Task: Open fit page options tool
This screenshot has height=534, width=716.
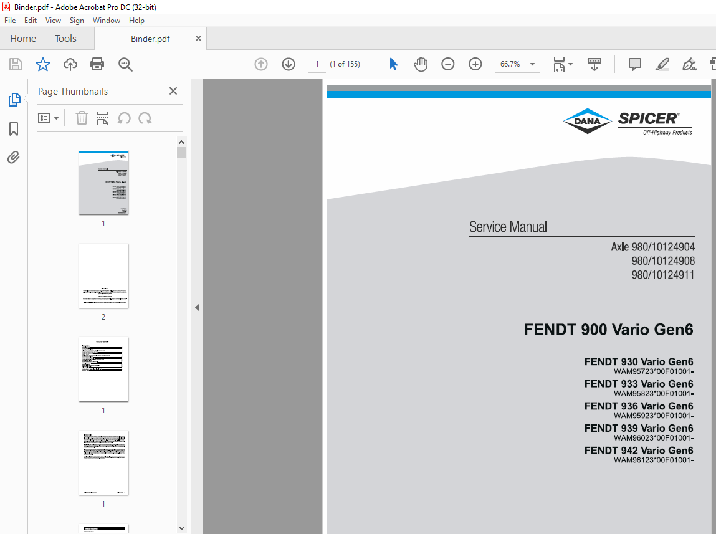Action: coord(562,64)
